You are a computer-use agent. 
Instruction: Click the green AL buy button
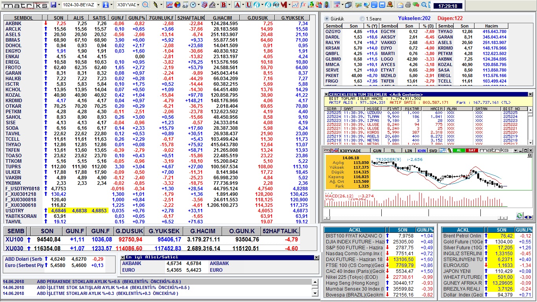point(459,151)
